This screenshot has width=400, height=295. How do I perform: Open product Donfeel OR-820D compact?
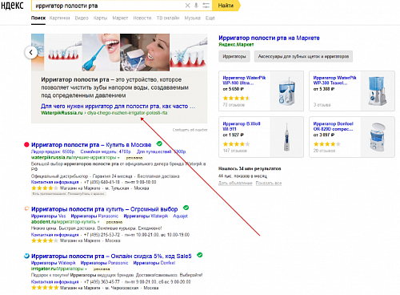[333, 126]
